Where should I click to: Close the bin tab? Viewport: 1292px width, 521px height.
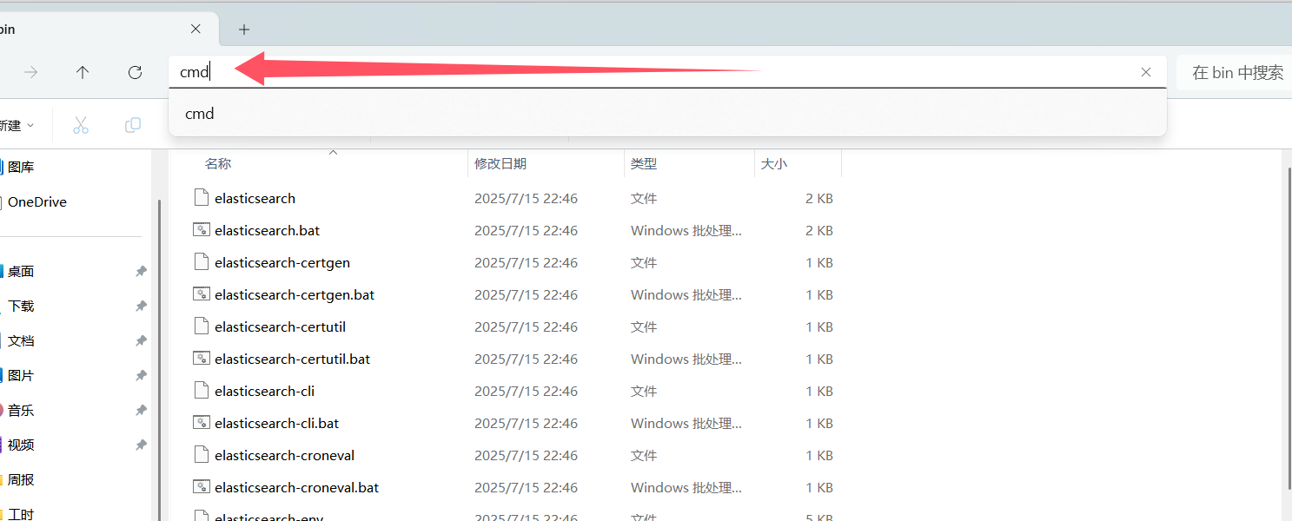(195, 29)
